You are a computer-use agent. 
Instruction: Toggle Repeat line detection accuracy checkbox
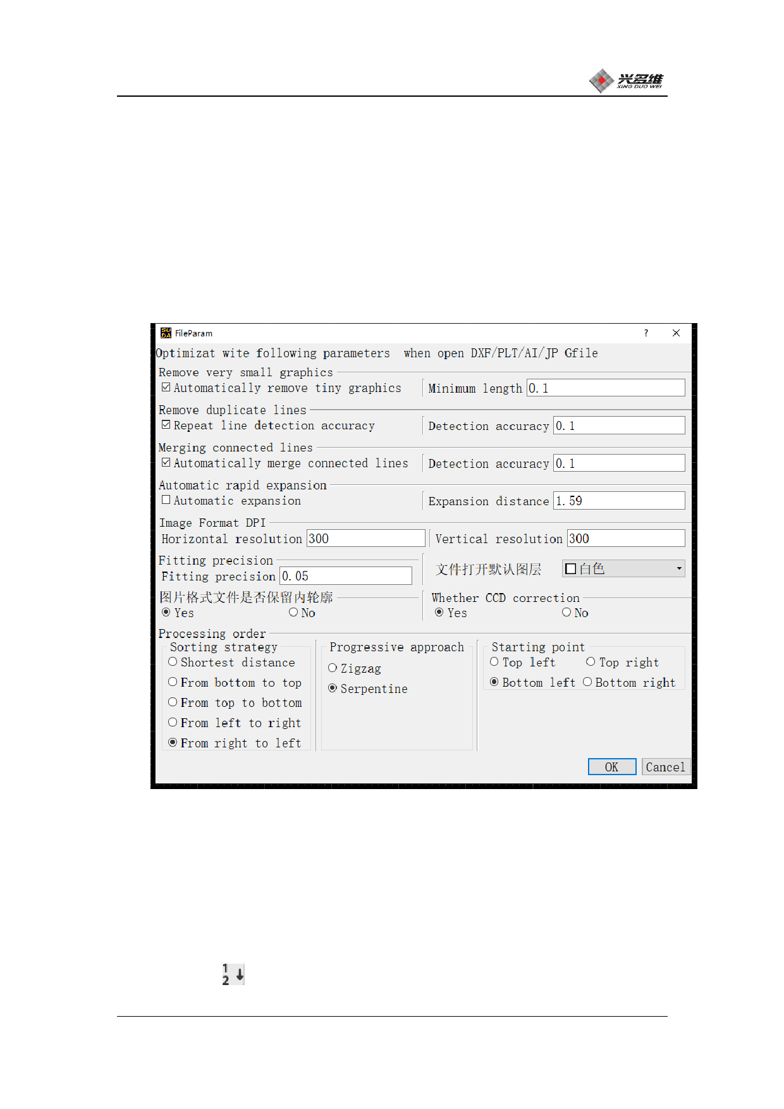click(166, 425)
